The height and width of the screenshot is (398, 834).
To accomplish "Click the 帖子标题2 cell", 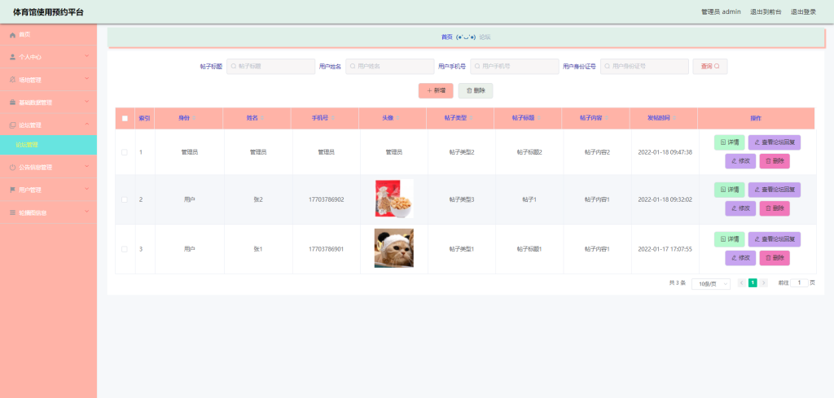I will coord(529,152).
